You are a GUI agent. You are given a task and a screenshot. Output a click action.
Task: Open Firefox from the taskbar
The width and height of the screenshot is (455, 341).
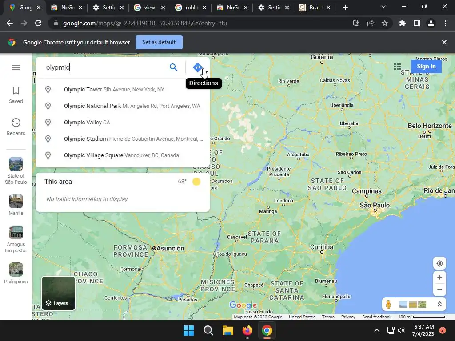247,330
